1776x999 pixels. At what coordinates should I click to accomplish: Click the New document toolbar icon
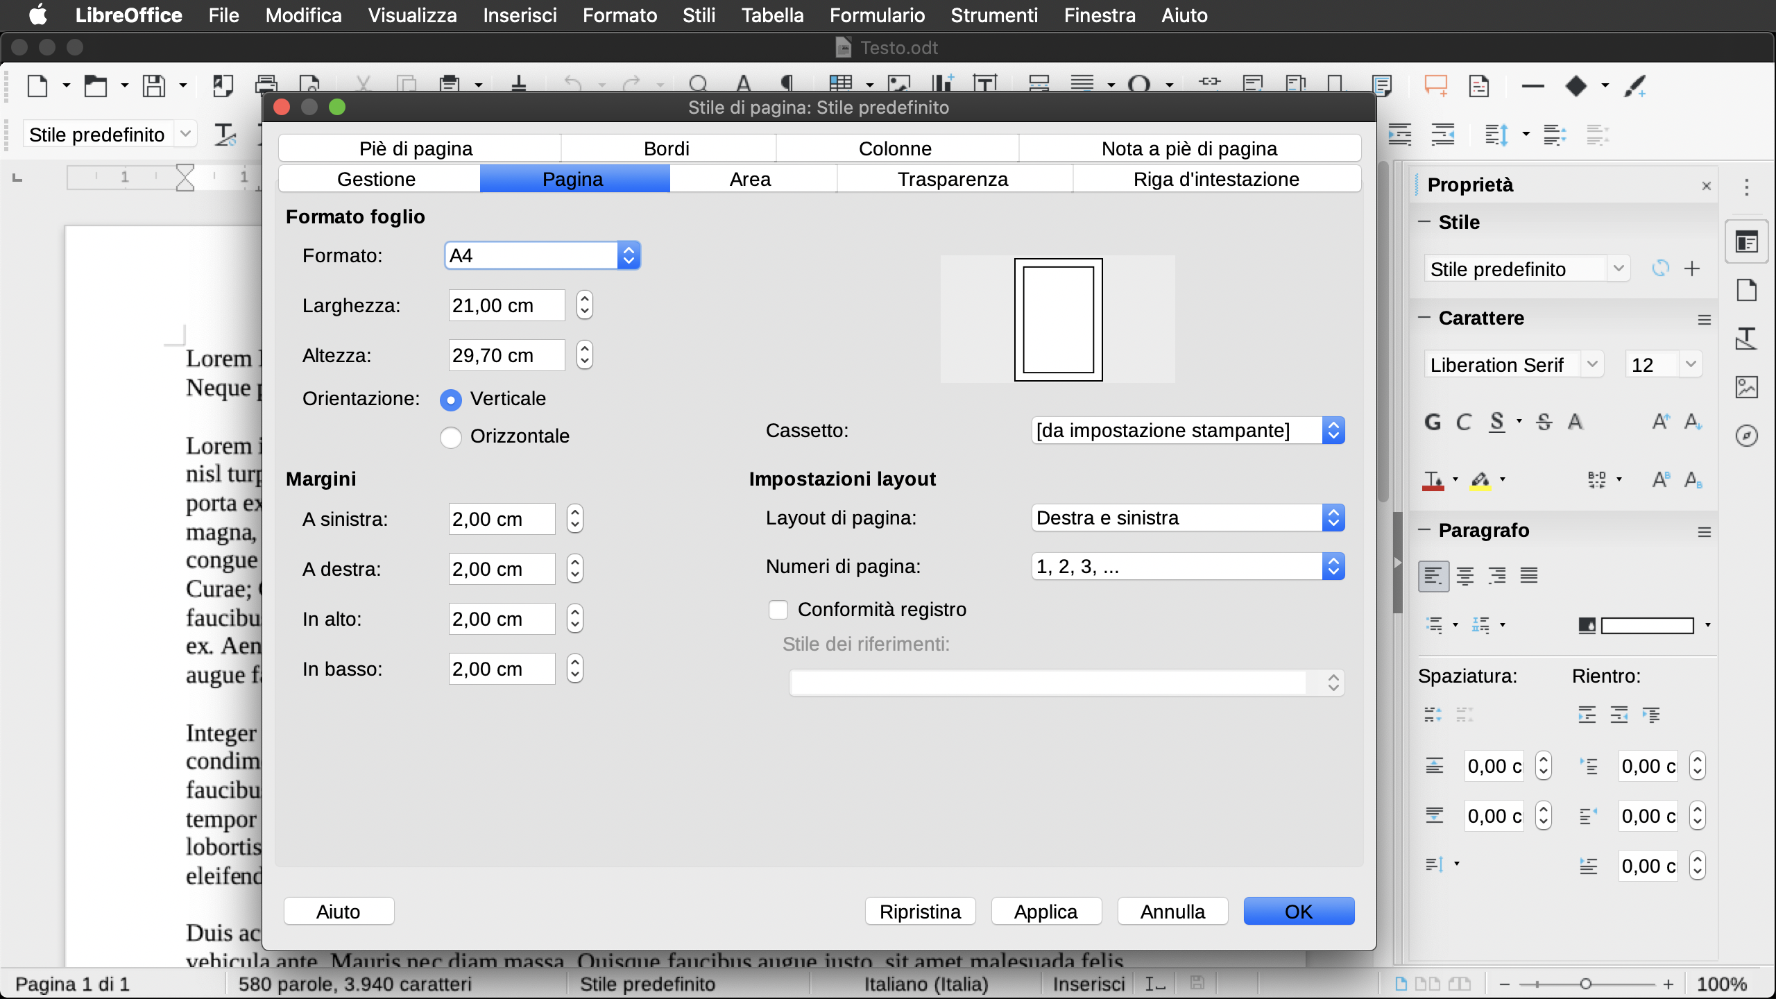(37, 86)
